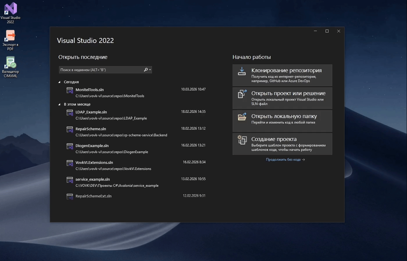407x261 pixels.
Task: Click the timestamp 18.02.2026 13:12
Action: pos(193,128)
